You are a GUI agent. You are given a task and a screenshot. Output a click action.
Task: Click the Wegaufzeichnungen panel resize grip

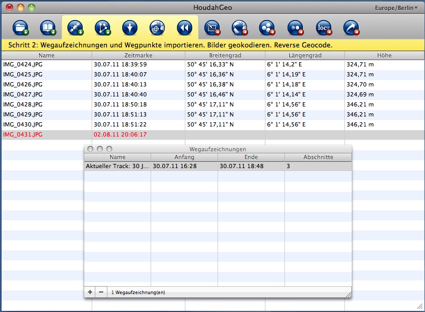coord(349,295)
